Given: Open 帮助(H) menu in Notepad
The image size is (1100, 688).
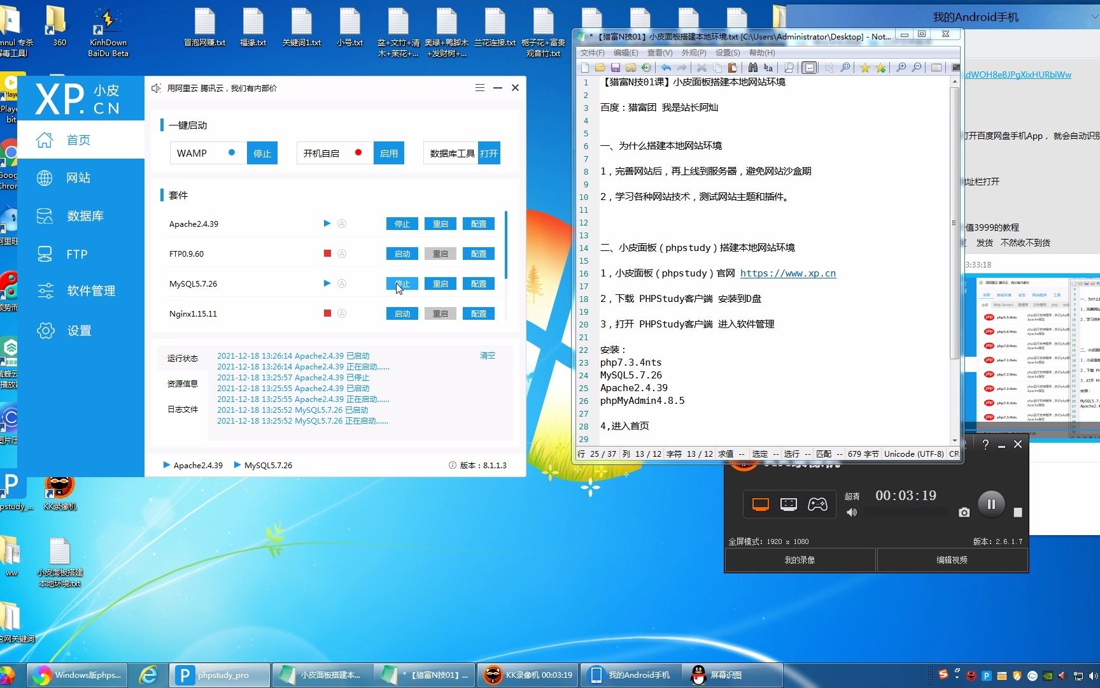Looking at the screenshot, I should tap(762, 53).
